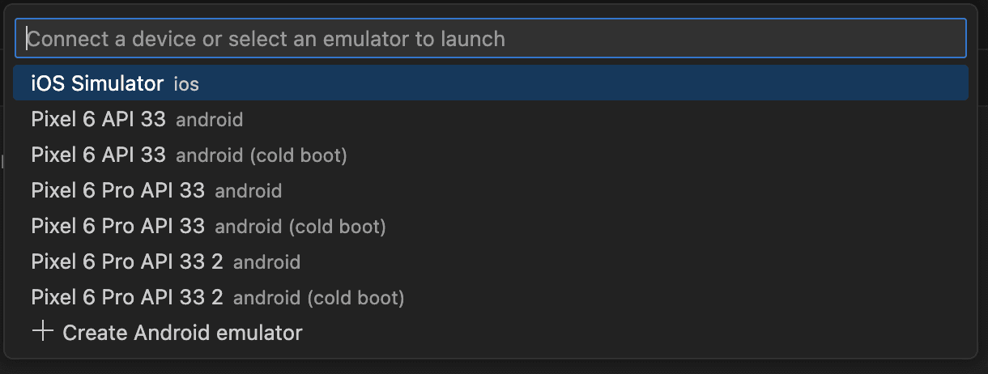988x374 pixels.
Task: Click the "Create Android emulator" label text
Action: pyautogui.click(x=182, y=332)
